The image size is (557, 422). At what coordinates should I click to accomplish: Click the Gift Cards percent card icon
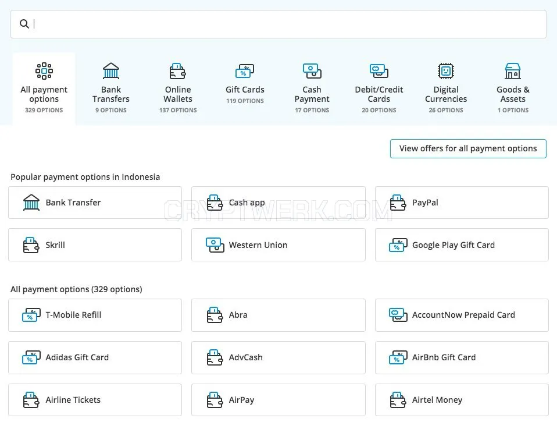point(245,71)
